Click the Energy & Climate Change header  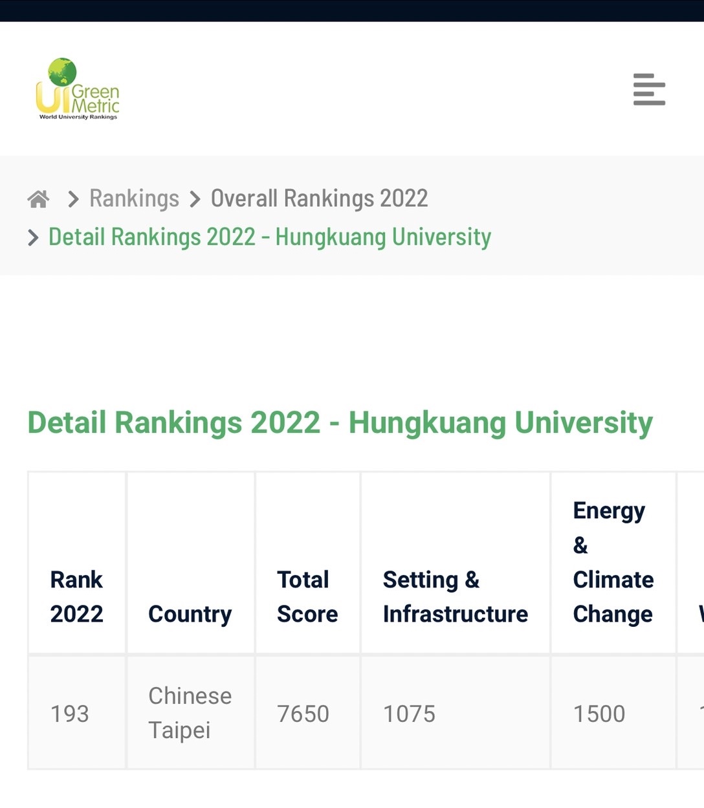pos(613,562)
